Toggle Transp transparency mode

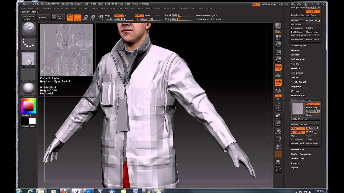[x=278, y=146]
